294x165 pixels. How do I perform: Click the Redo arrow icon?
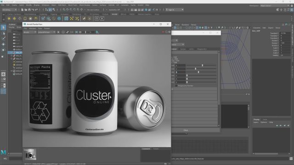coord(37,10)
